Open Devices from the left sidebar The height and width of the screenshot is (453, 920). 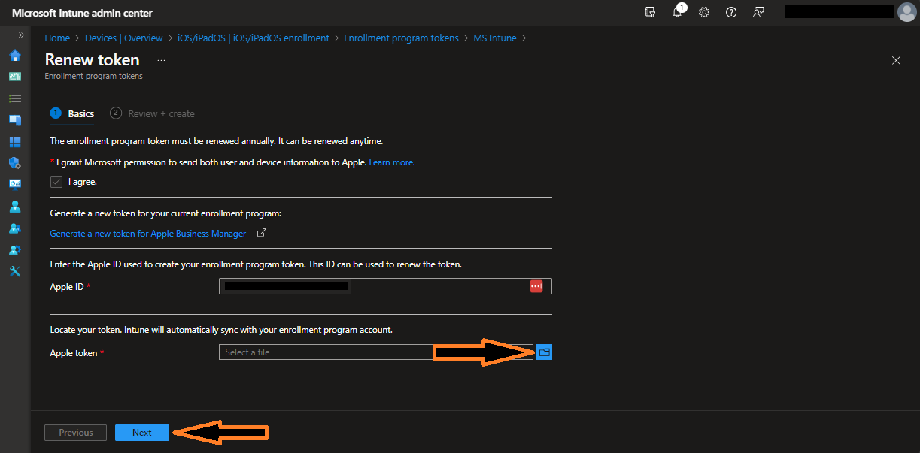point(14,119)
